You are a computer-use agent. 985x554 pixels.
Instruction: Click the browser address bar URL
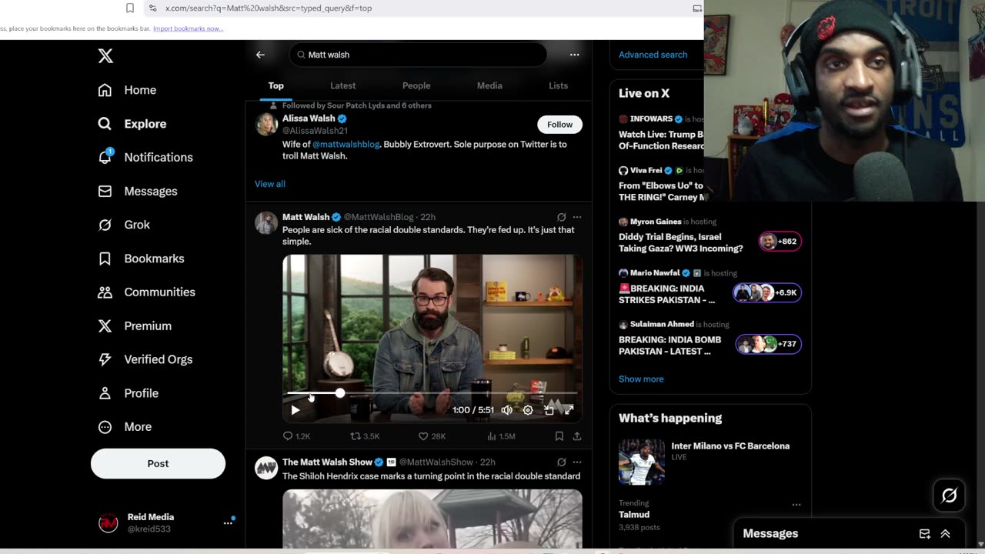click(x=269, y=8)
